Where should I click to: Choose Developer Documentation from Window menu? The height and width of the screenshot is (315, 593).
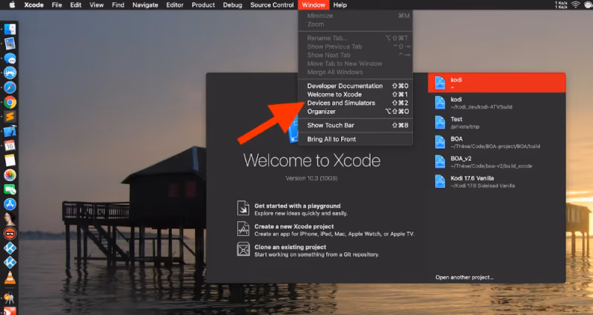pos(355,86)
